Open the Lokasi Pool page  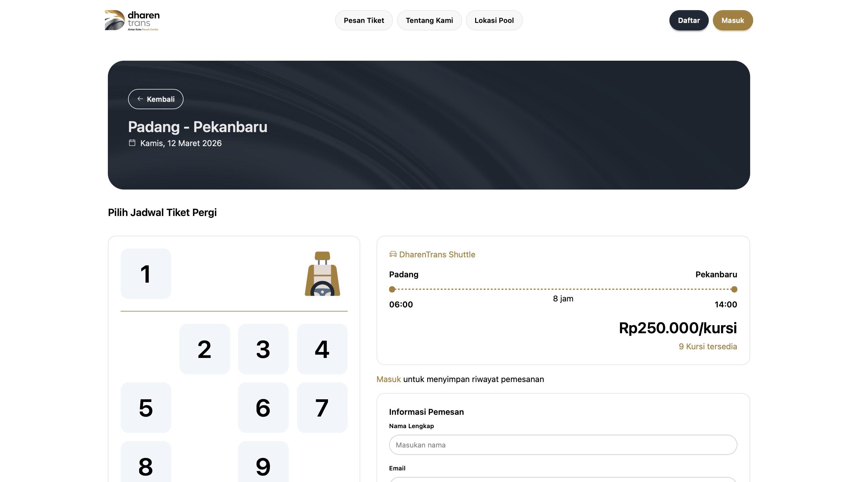(494, 20)
